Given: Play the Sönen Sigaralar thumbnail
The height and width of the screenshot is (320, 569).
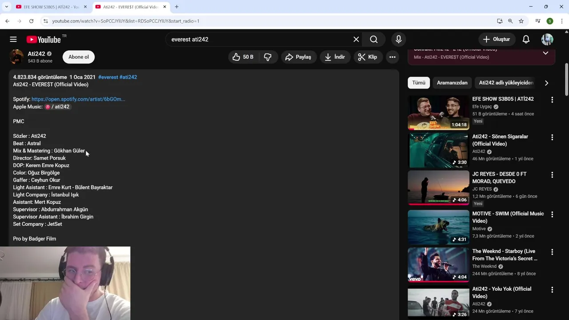Looking at the screenshot, I should (438, 150).
